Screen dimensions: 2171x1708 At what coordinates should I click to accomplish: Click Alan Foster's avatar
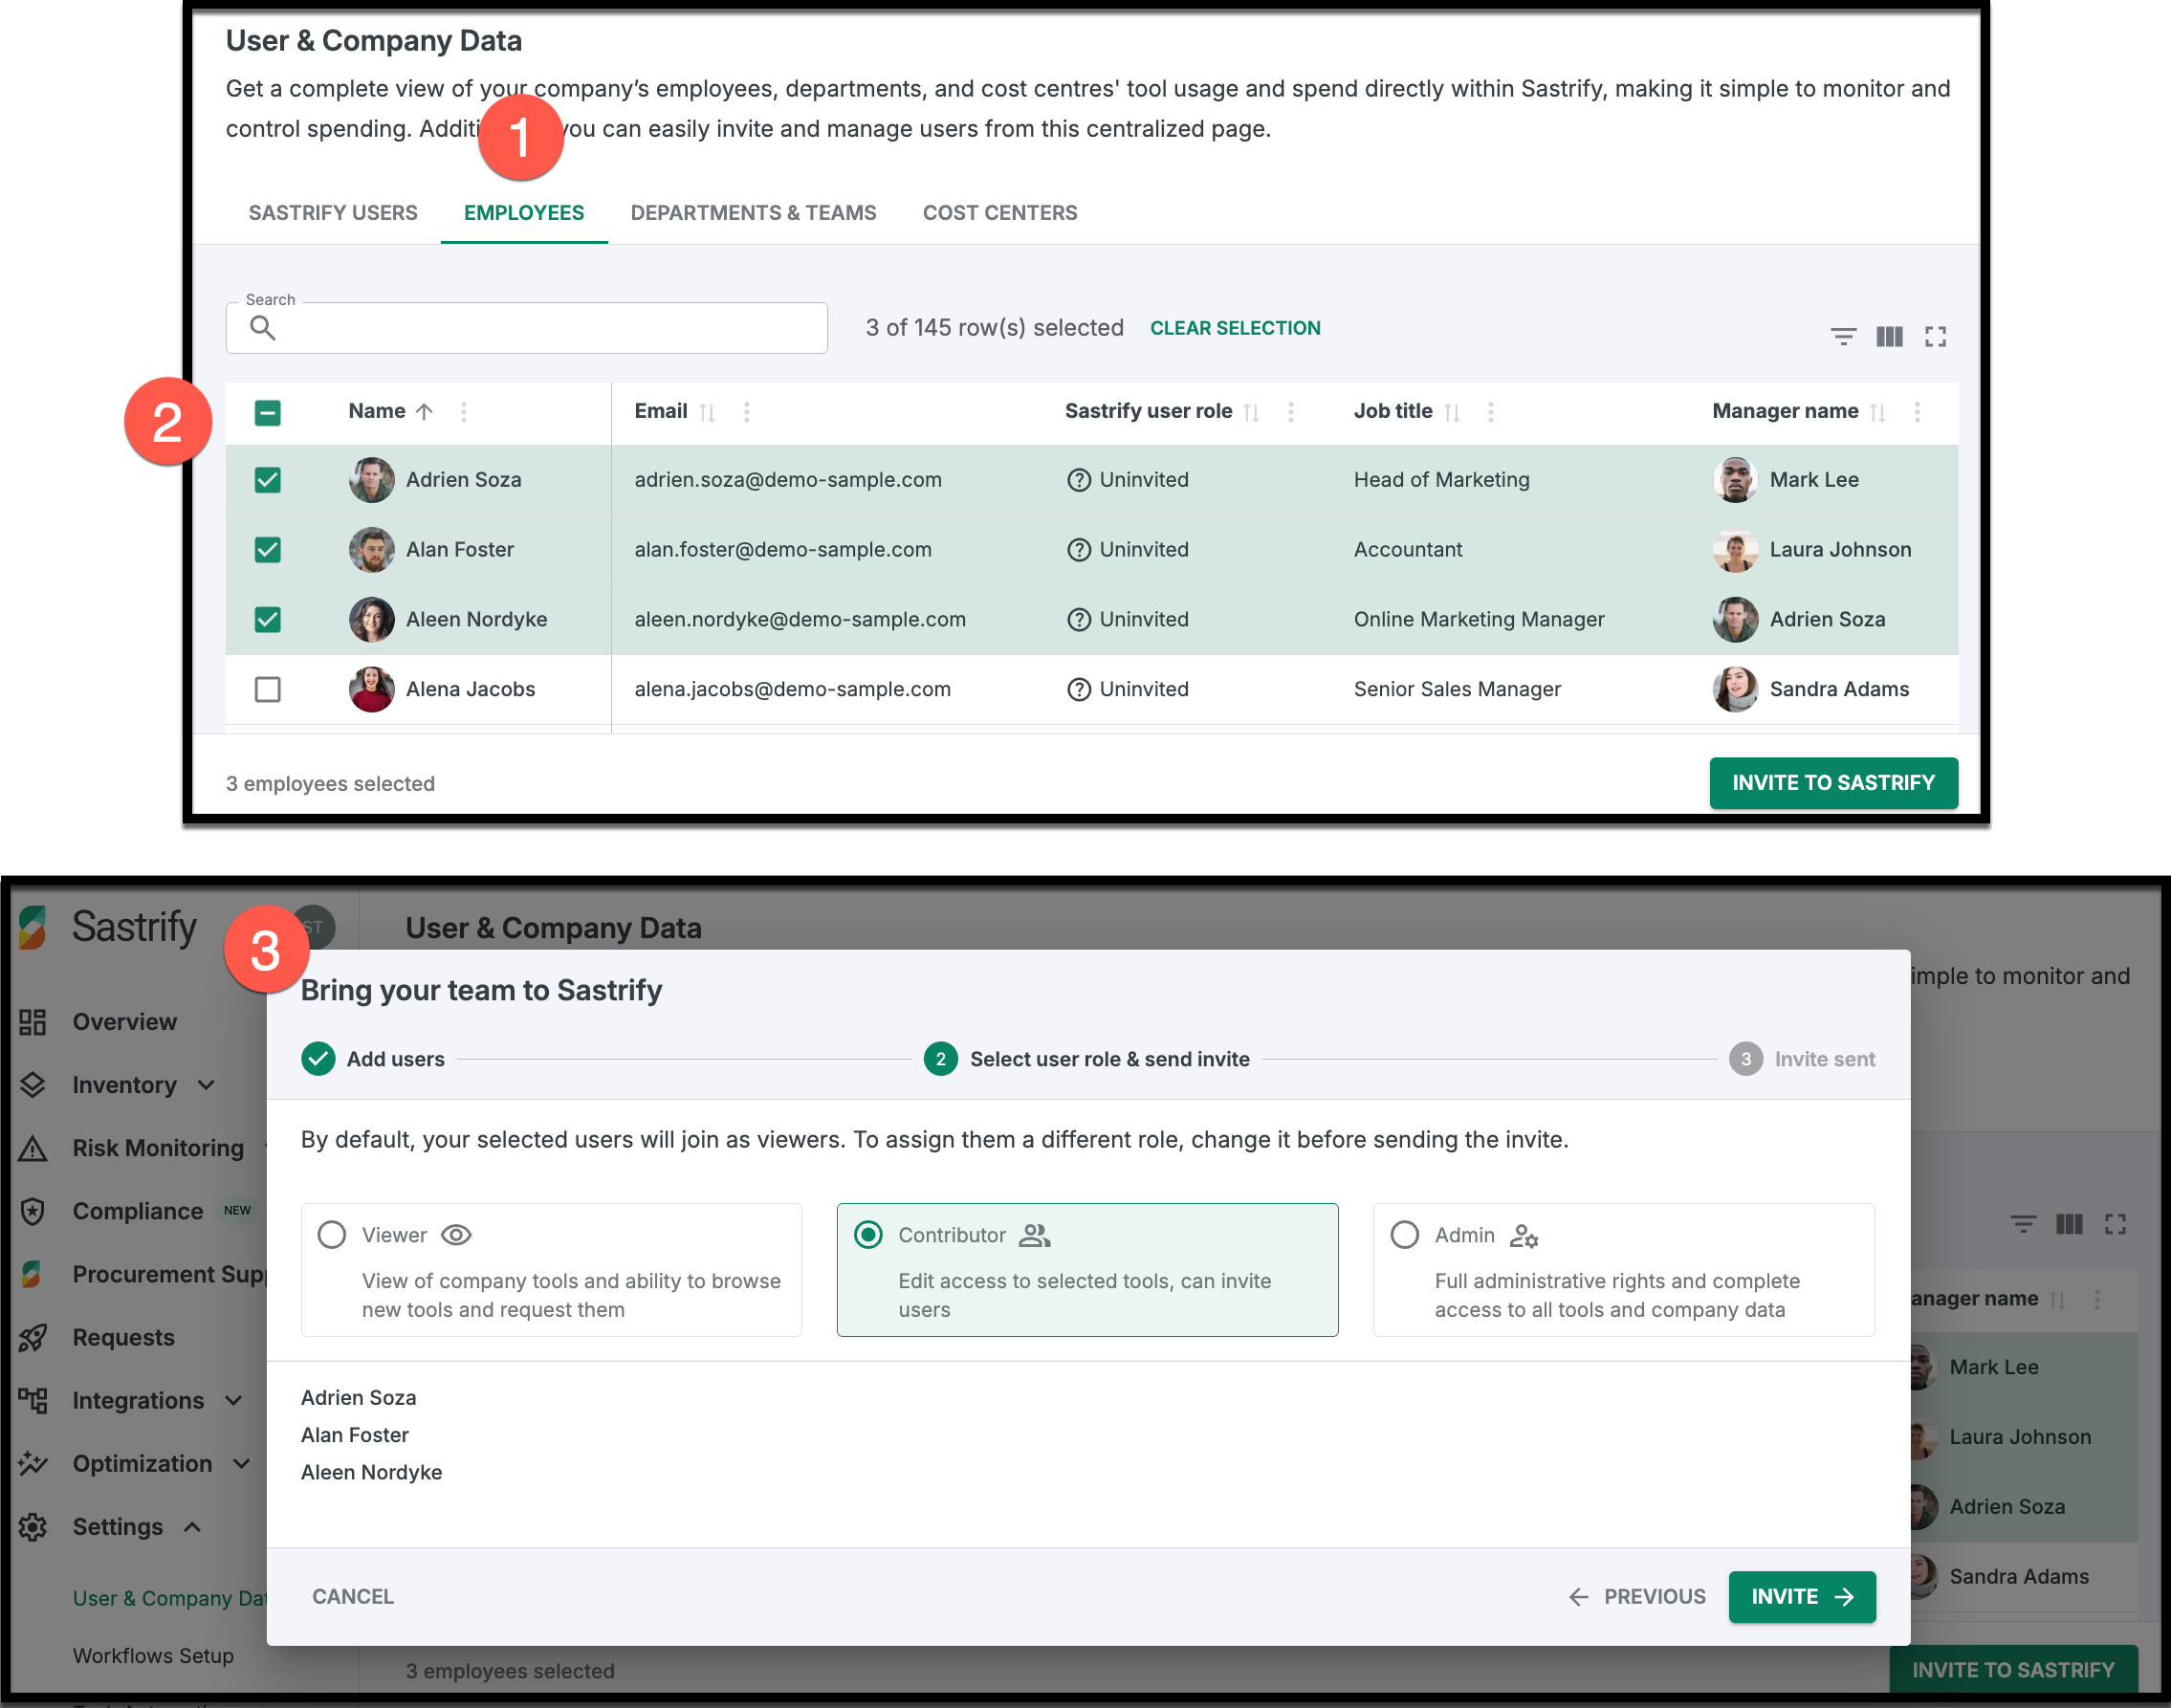[x=371, y=550]
